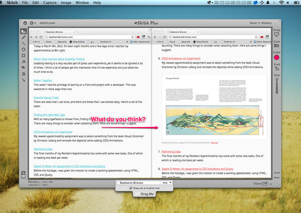Screen dimensions: 301x213
Task: Click bookmark star in left browser address bar
Action: pyautogui.click(x=132, y=37)
